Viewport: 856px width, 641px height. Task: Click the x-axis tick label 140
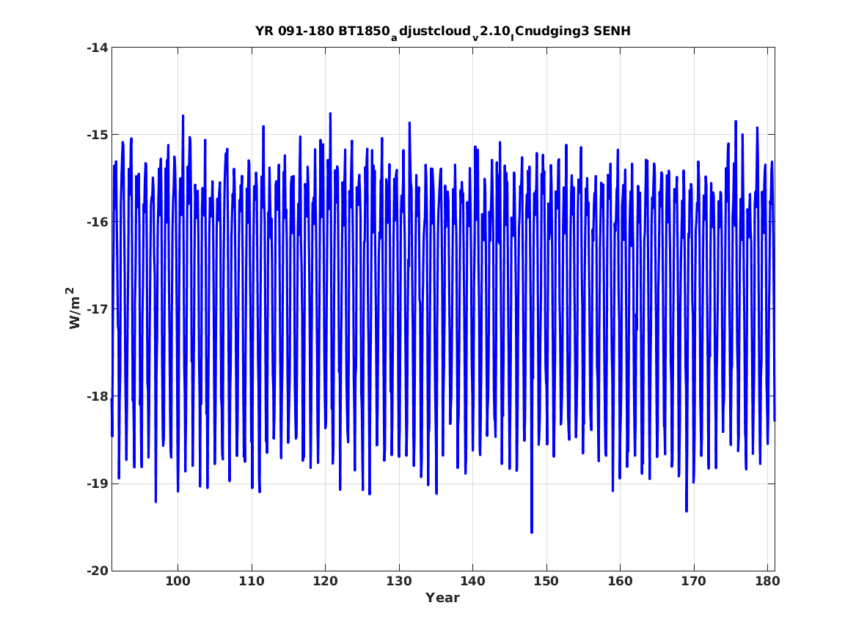473,581
